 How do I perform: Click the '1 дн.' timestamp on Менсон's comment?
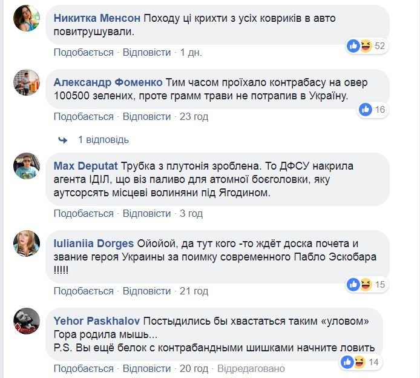click(x=191, y=53)
